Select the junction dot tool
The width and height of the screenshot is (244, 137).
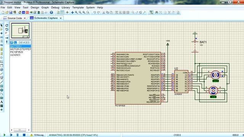[2, 33]
